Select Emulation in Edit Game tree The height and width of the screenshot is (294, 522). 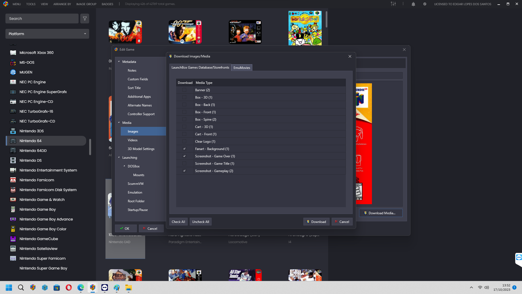click(x=135, y=192)
